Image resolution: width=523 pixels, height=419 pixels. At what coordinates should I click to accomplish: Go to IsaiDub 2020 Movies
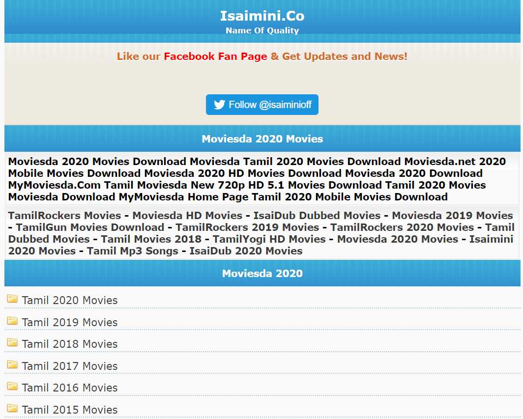click(246, 251)
